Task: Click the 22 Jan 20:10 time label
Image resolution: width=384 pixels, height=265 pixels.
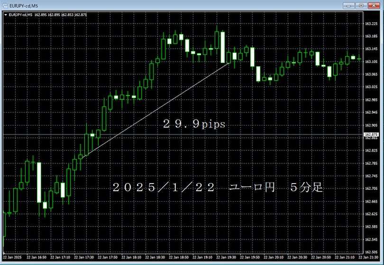Action: [x=274, y=257]
